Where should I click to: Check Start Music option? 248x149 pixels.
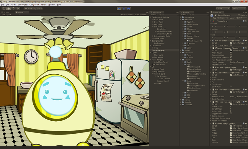point(231,86)
